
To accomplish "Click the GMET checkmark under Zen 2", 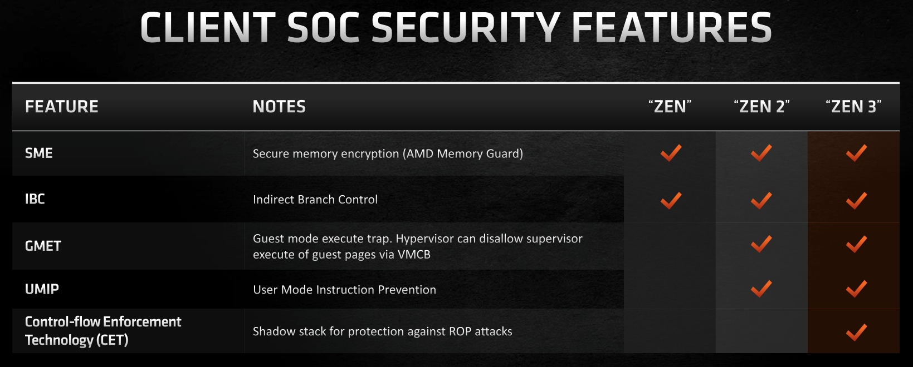I will (x=761, y=244).
